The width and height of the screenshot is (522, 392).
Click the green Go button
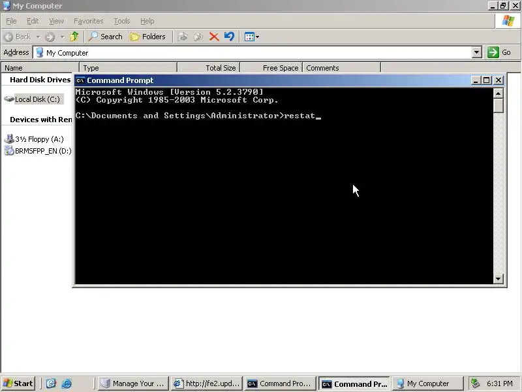coord(499,52)
